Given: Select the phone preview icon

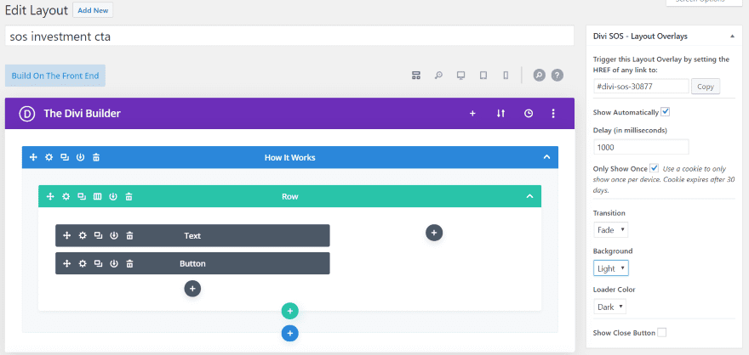Looking at the screenshot, I should coord(506,75).
